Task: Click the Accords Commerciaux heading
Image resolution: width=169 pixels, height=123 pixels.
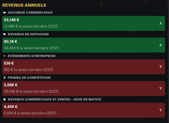Action: (x=30, y=13)
